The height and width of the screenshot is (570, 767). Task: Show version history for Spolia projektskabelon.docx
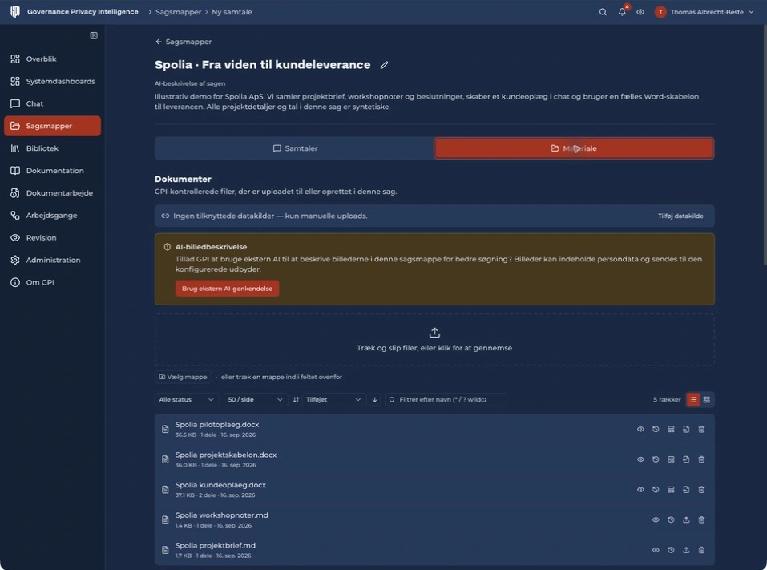[656, 459]
